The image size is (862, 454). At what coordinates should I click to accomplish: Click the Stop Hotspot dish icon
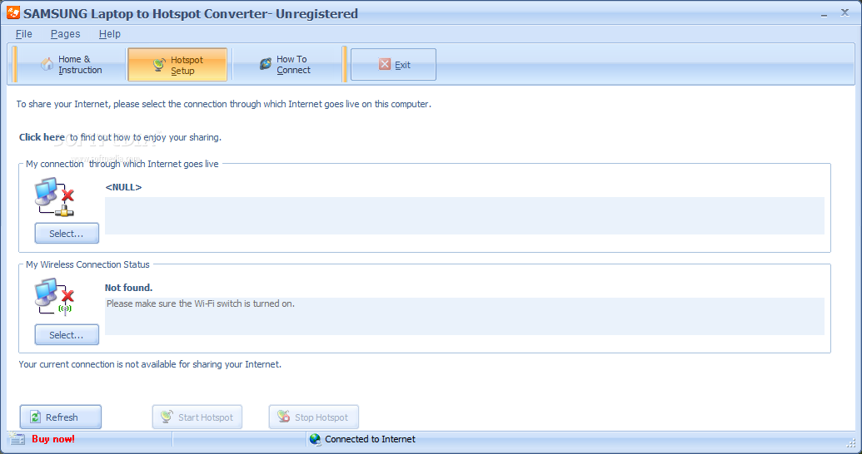(x=283, y=417)
